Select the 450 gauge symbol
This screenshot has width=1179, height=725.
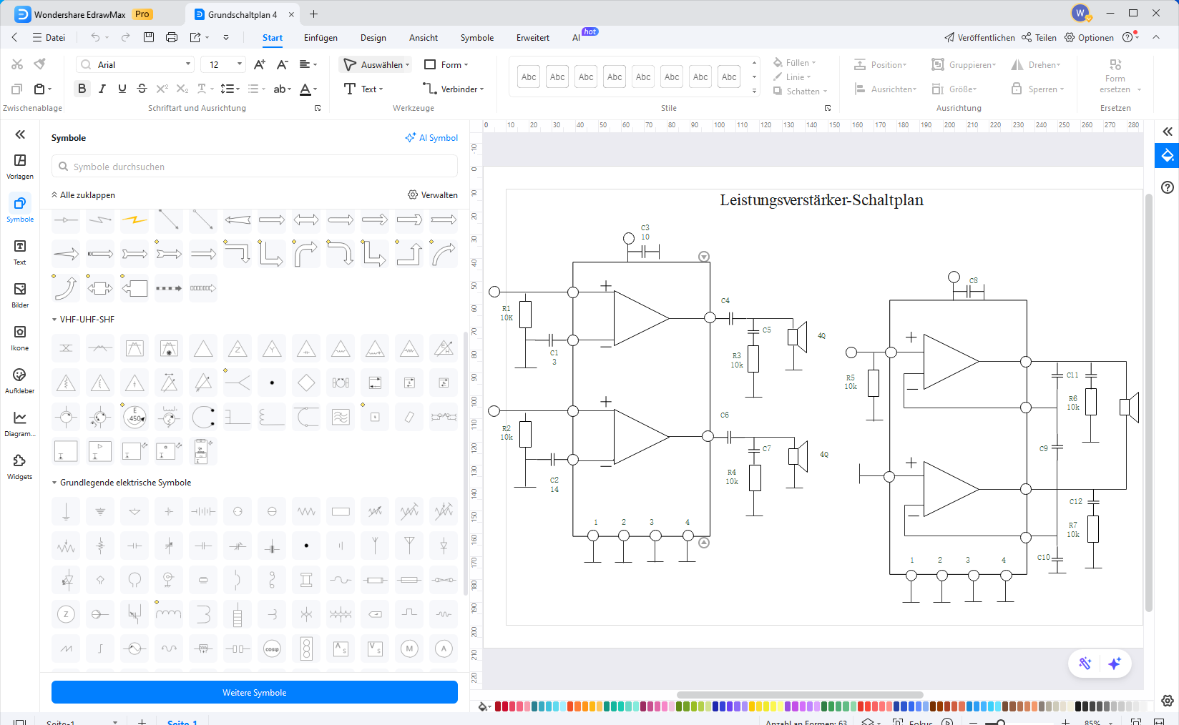[134, 417]
